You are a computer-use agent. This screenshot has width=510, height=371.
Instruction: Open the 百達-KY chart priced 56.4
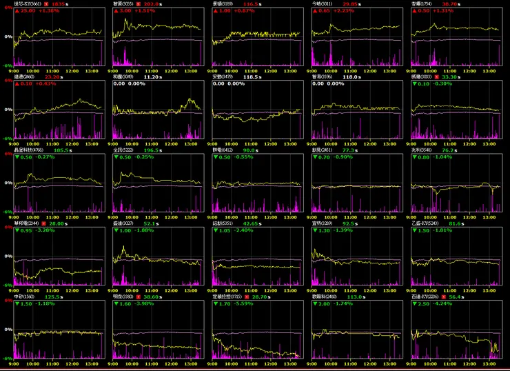(457, 330)
